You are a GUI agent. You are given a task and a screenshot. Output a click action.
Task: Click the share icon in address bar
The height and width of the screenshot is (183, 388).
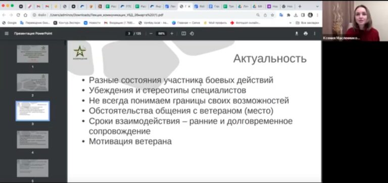(x=265, y=15)
